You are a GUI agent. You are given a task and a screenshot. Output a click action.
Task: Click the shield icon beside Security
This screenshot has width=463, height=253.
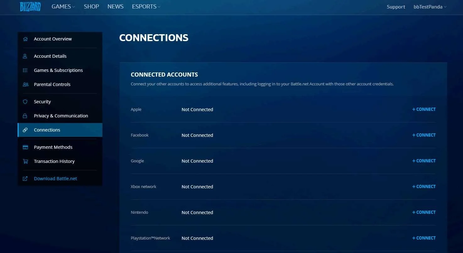[25, 102]
